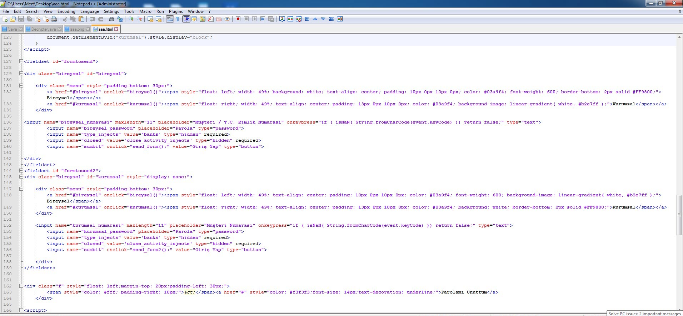Viewport: 683px width, 316px height.
Task: Zoom in with magnifier plus icon
Action: [x=131, y=19]
